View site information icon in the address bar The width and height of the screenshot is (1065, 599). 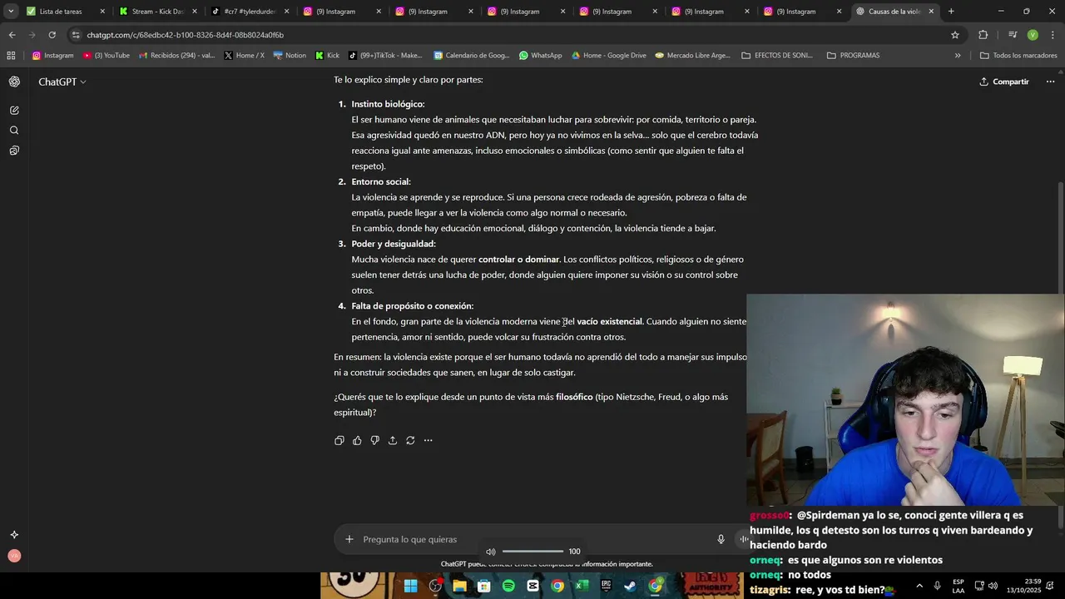pyautogui.click(x=76, y=35)
